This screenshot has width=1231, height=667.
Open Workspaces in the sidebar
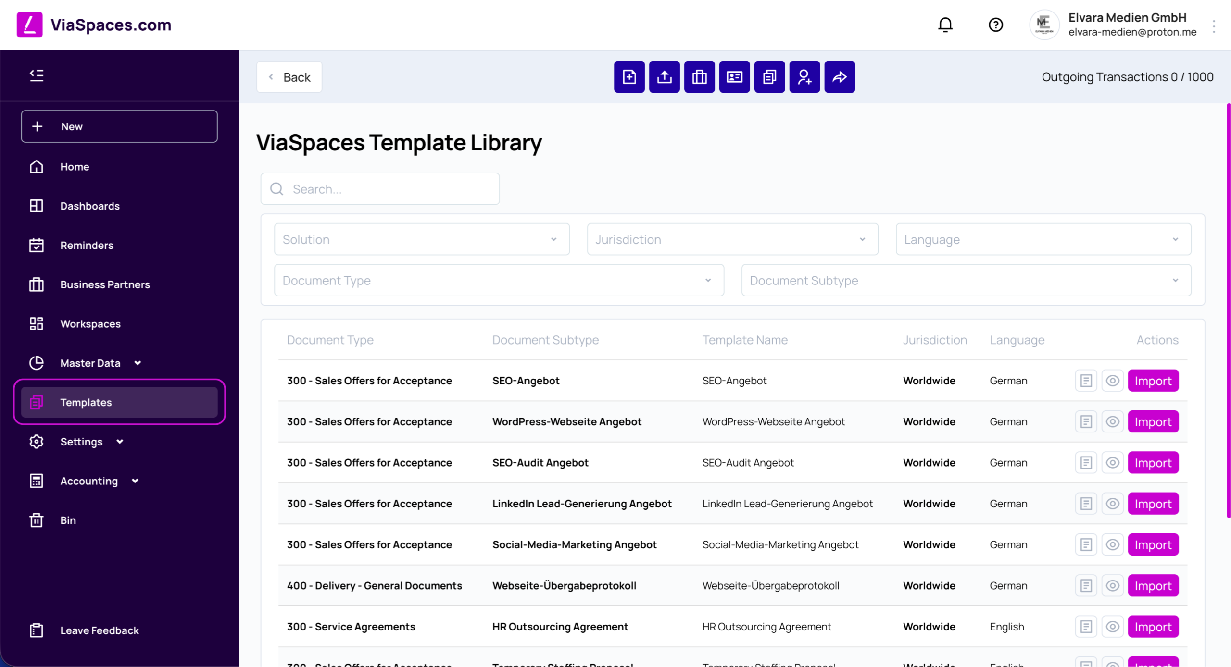90,324
